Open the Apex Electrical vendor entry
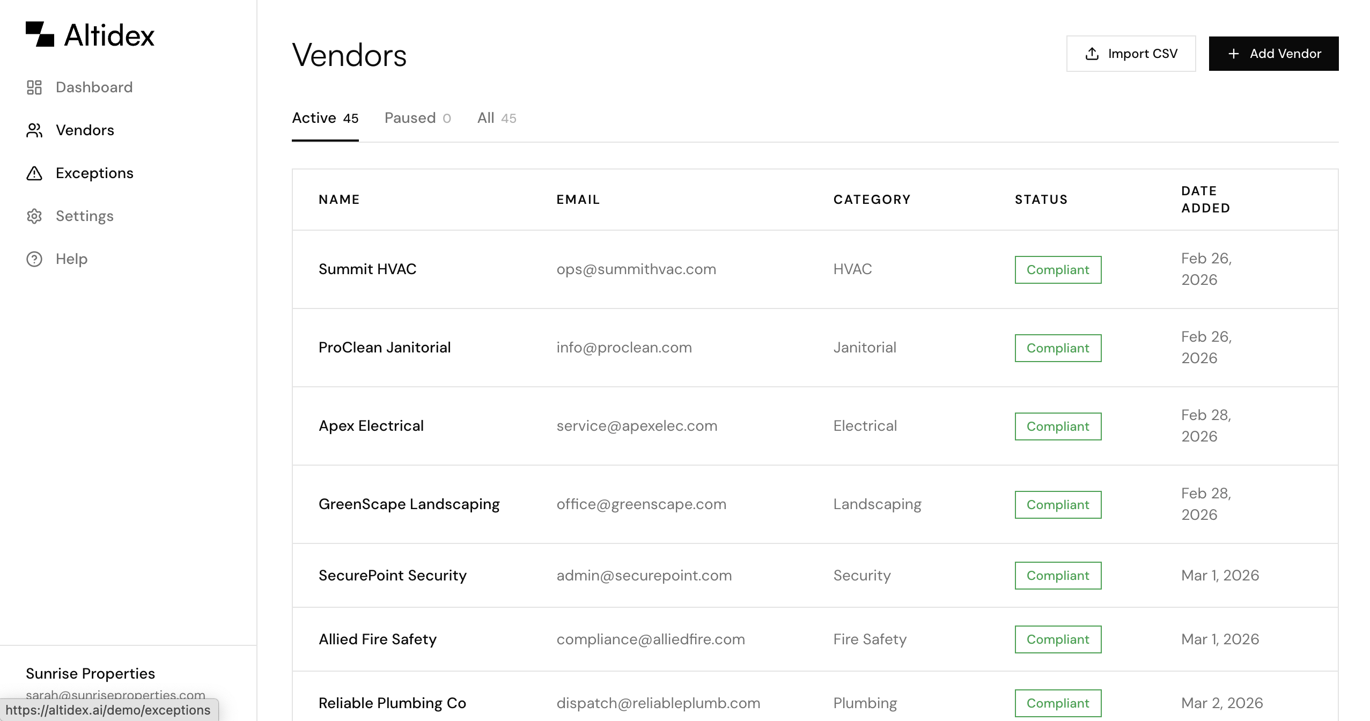1370x721 pixels. 371,426
